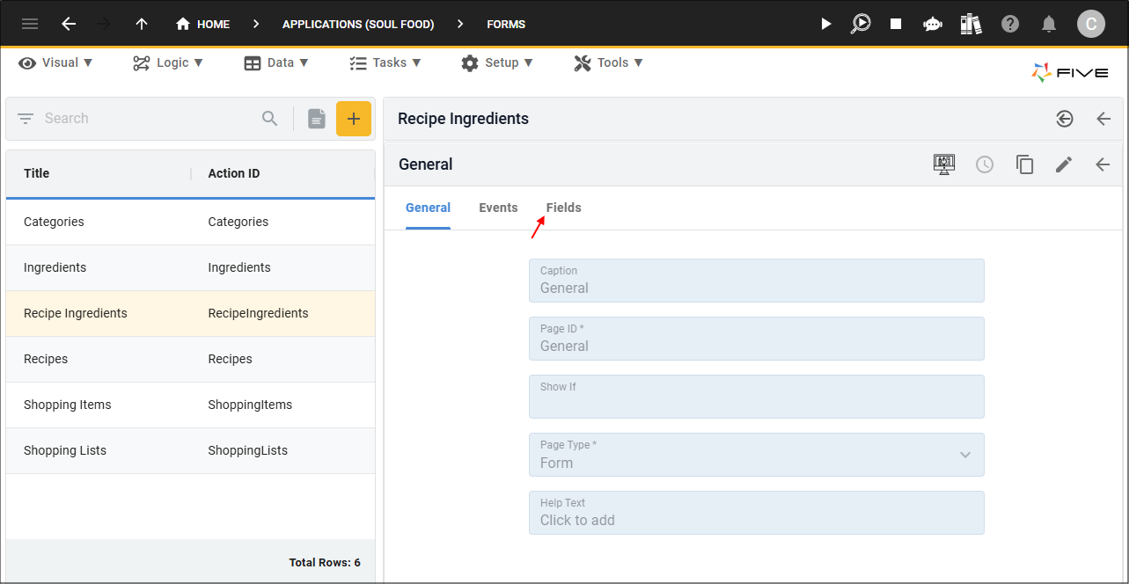Open the hamburger menu

[x=30, y=24]
